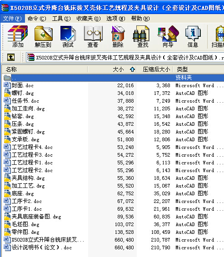Click the Word icon of 工艺过程卡4.doc
Image resolution: width=224 pixels, height=257 pixels.
pos(7,147)
